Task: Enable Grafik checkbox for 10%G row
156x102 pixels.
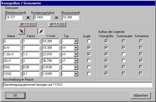Action: 89,74
